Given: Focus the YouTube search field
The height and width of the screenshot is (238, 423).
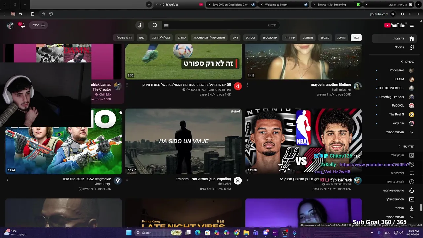Looking at the screenshot, I should click(x=221, y=25).
